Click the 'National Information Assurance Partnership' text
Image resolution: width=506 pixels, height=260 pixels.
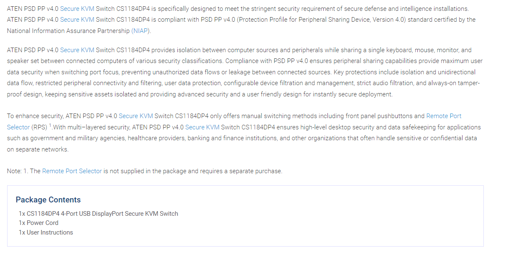(x=68, y=31)
